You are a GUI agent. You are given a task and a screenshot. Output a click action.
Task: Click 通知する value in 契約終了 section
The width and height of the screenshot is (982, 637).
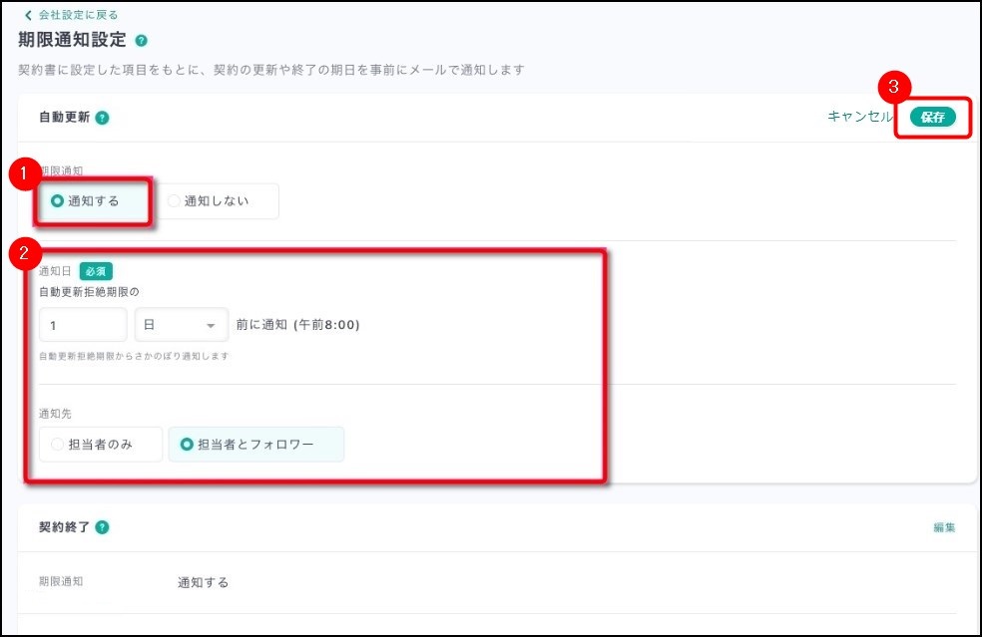203,582
